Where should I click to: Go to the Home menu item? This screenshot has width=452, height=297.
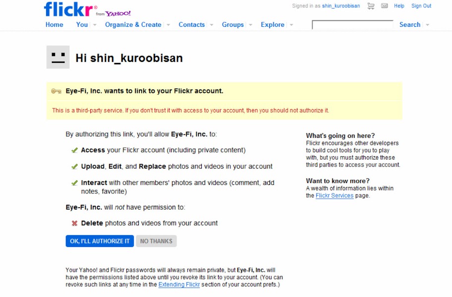pos(55,25)
